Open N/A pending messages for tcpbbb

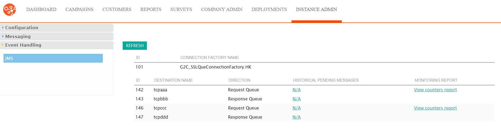tap(296, 99)
